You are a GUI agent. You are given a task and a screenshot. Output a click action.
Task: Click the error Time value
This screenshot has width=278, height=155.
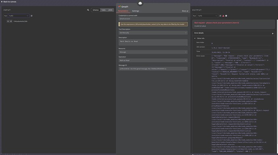220,52
